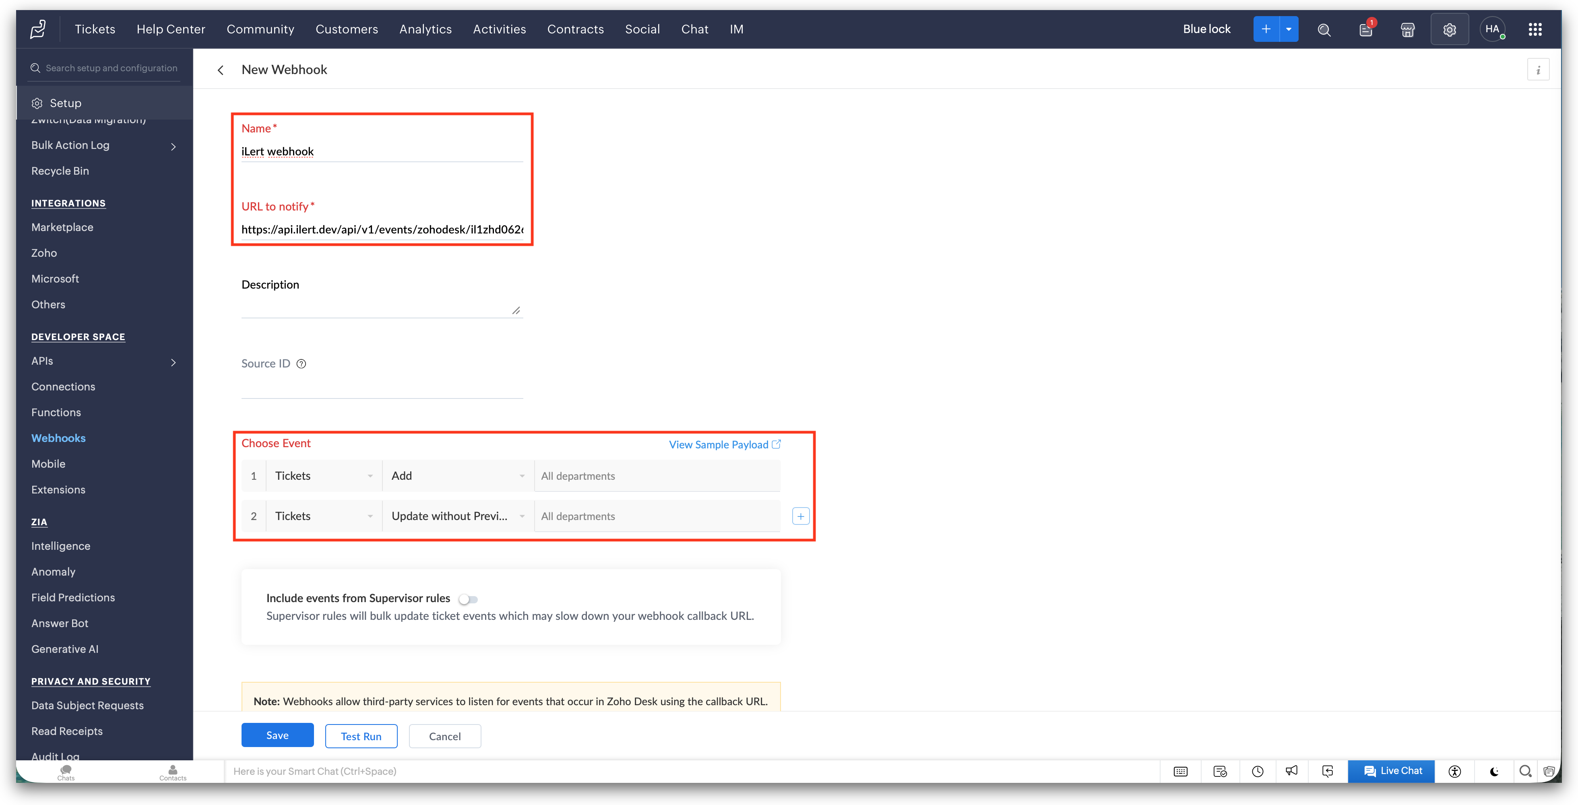Open notifications icon with red badge
1578x805 pixels.
[x=1366, y=29]
